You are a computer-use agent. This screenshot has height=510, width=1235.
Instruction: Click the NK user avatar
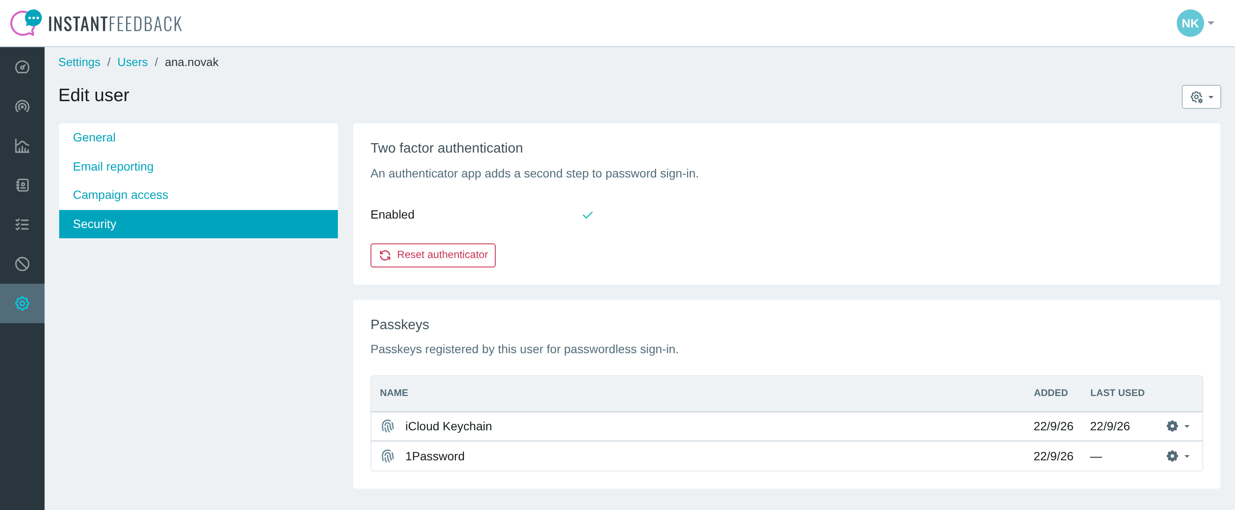pos(1190,23)
